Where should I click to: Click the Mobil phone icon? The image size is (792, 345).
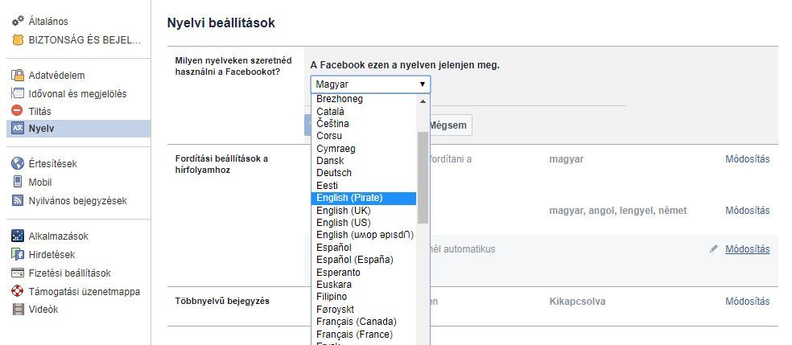pyautogui.click(x=18, y=183)
